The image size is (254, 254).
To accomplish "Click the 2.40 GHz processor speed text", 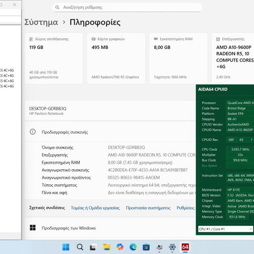I will (223, 77).
